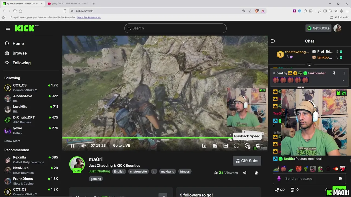
Task: Click the 21 Viewers icon
Action: pos(216,173)
